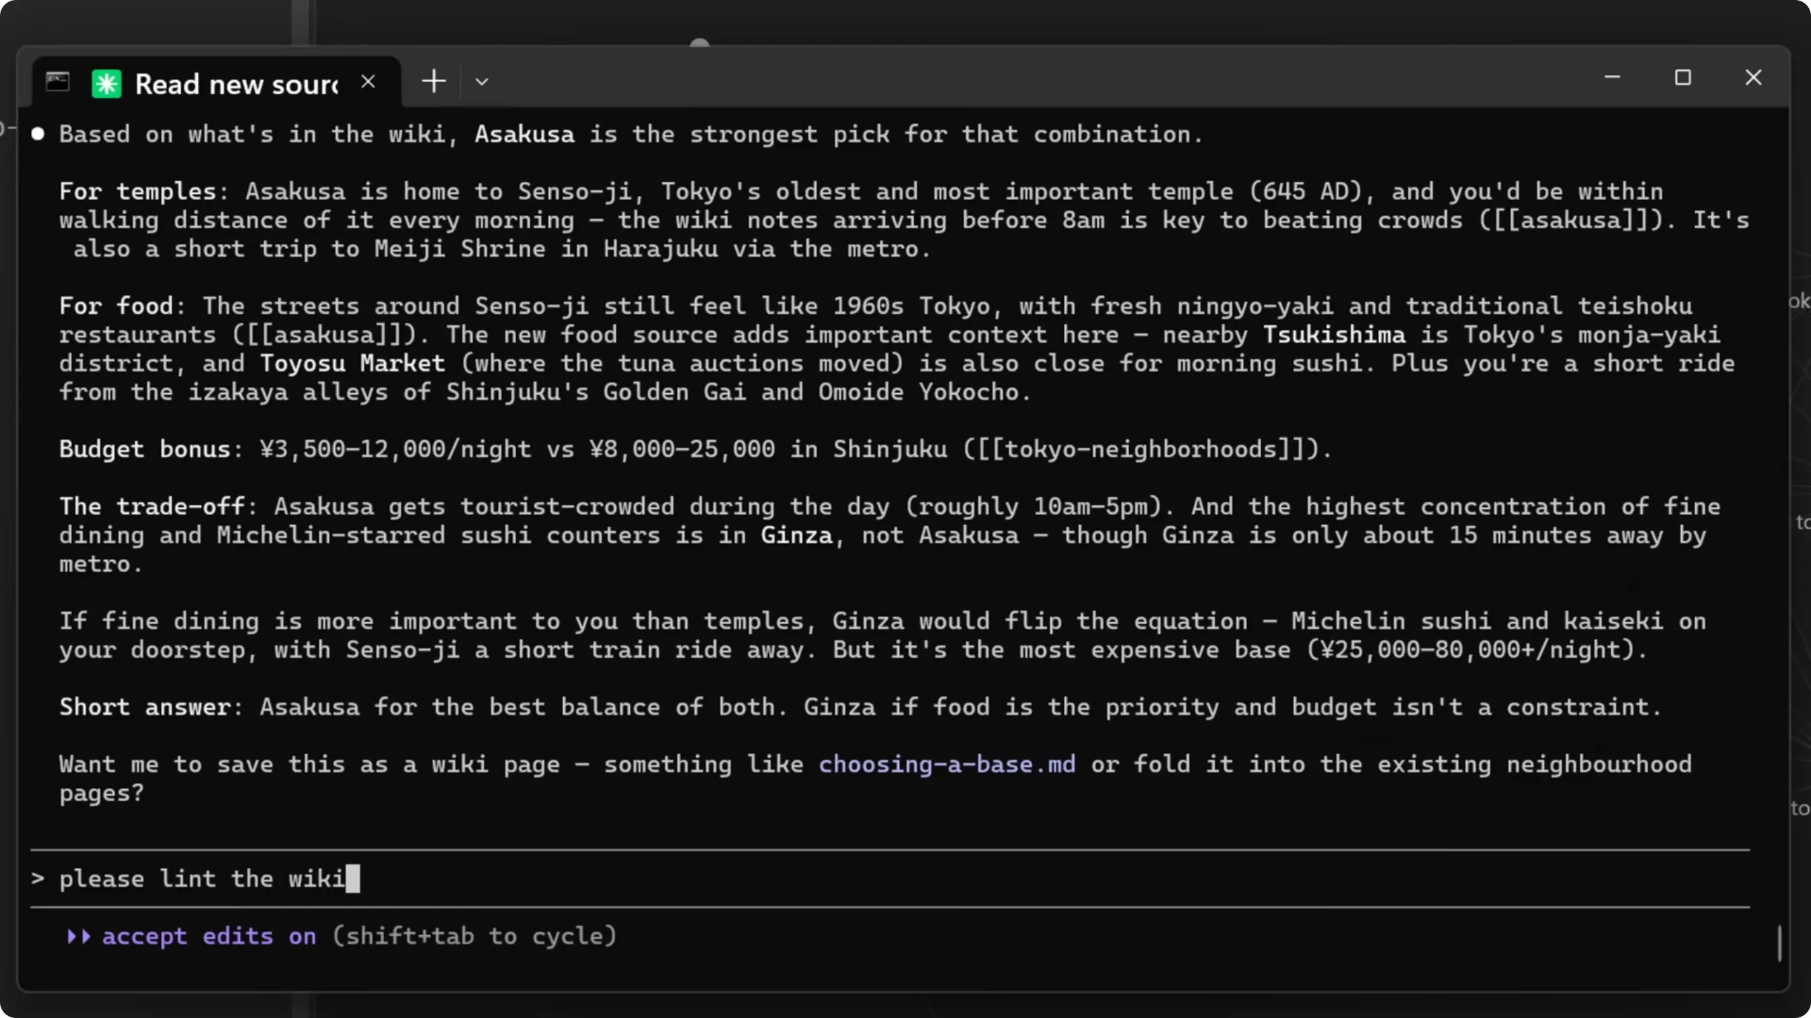Toggle the 'accept edits on' mode indicator
Image resolution: width=1811 pixels, height=1018 pixels.
[x=209, y=936]
